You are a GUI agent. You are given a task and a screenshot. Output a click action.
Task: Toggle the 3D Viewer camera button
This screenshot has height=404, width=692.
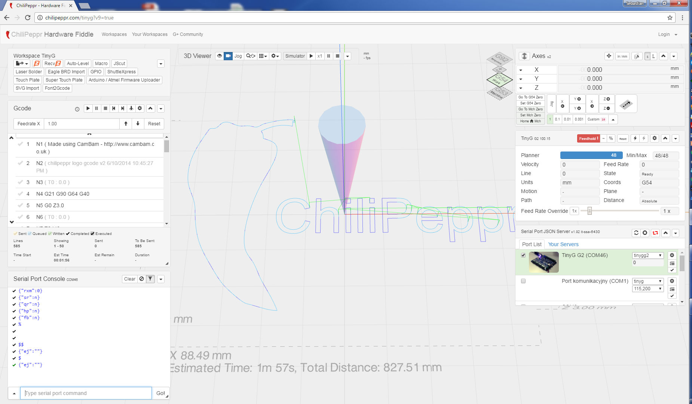228,56
